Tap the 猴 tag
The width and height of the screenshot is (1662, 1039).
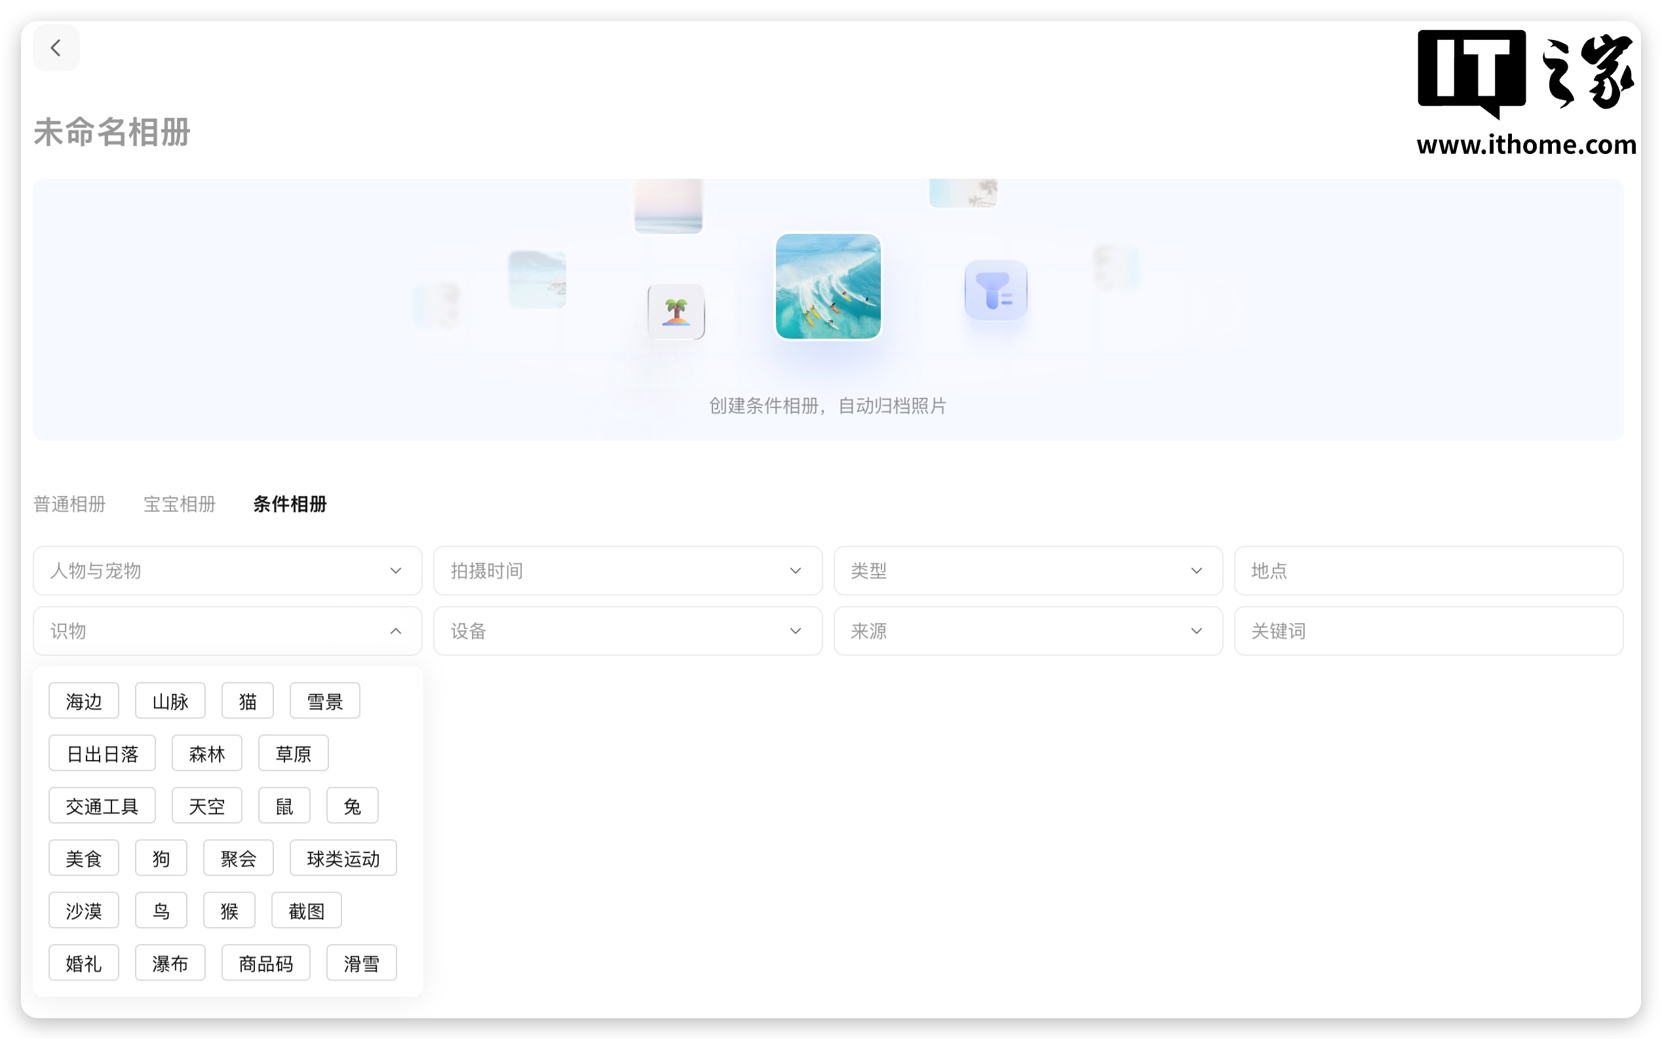tap(229, 911)
